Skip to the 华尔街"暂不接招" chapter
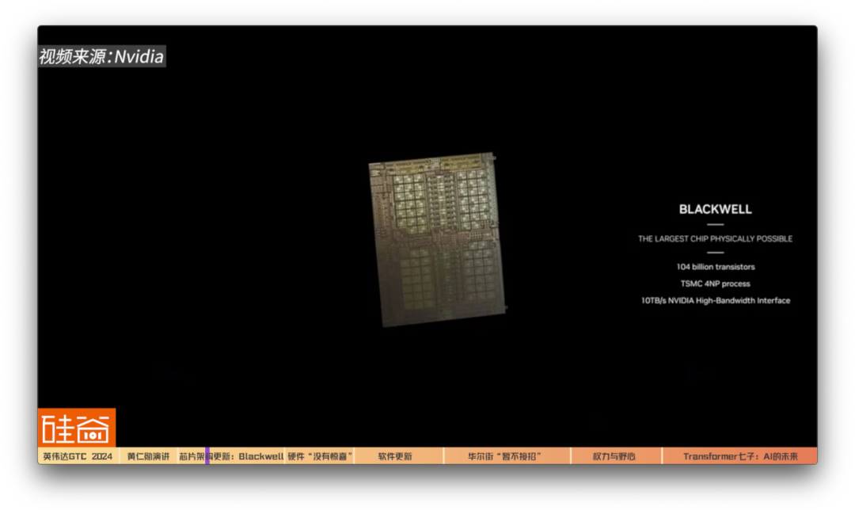The height and width of the screenshot is (514, 855). (507, 456)
